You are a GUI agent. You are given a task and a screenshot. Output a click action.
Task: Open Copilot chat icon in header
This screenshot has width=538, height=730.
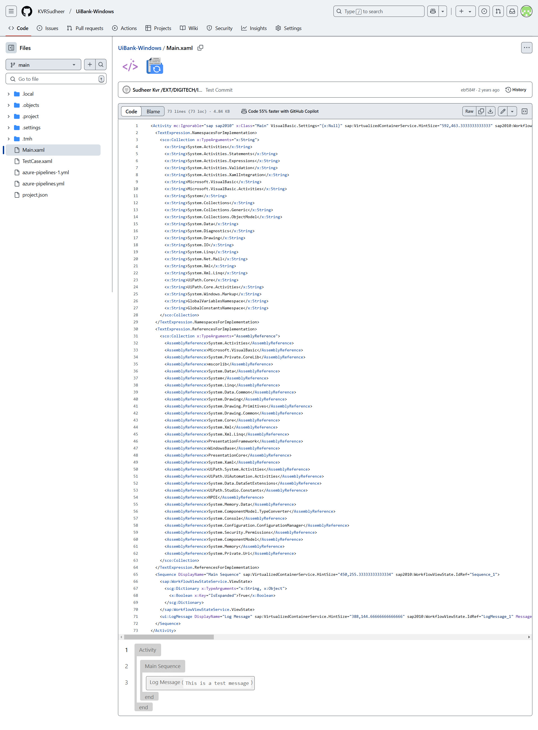tap(433, 11)
